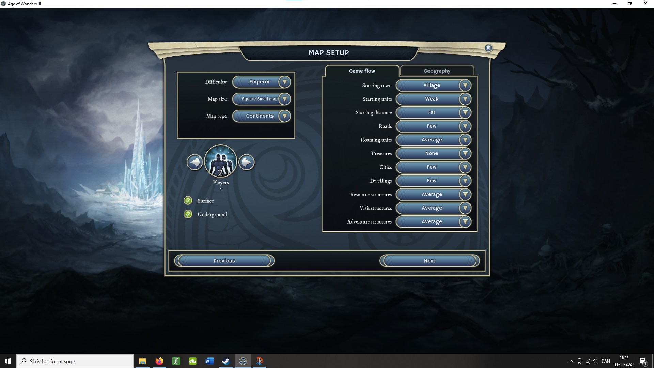The width and height of the screenshot is (654, 368).
Task: Open the notification center icon
Action: 643,361
